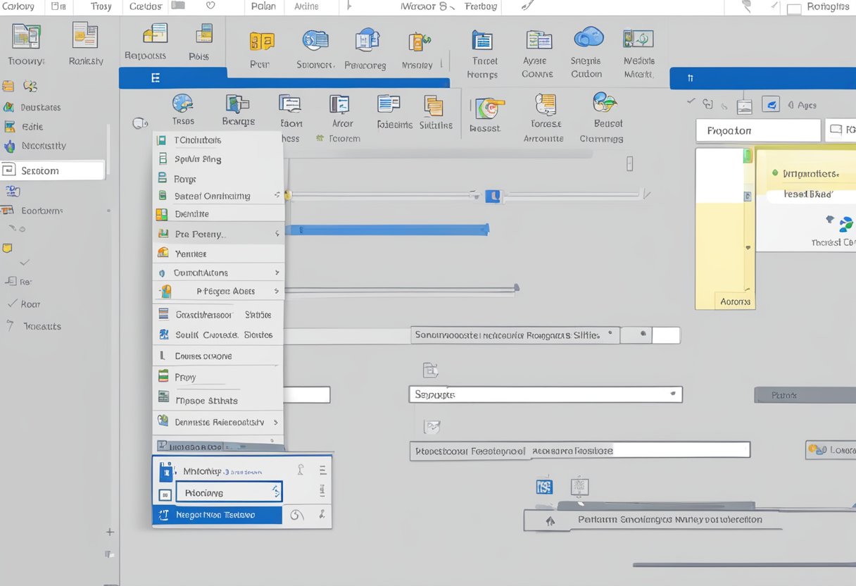
Task: Click the Tooory icon in the ribbon
Action: point(25,37)
